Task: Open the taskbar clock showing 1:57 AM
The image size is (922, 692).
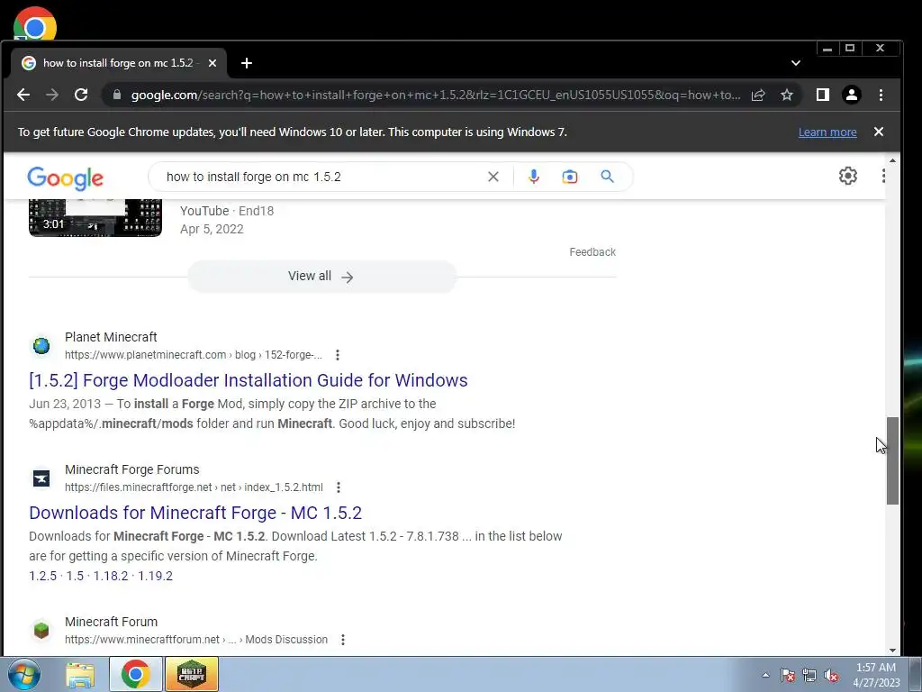Action: pos(876,675)
